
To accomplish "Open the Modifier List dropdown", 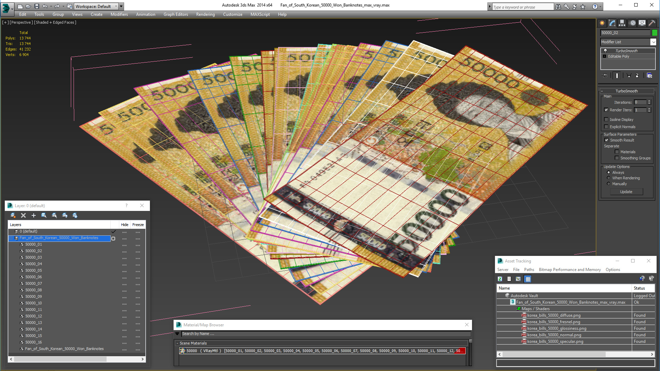I will tap(653, 42).
